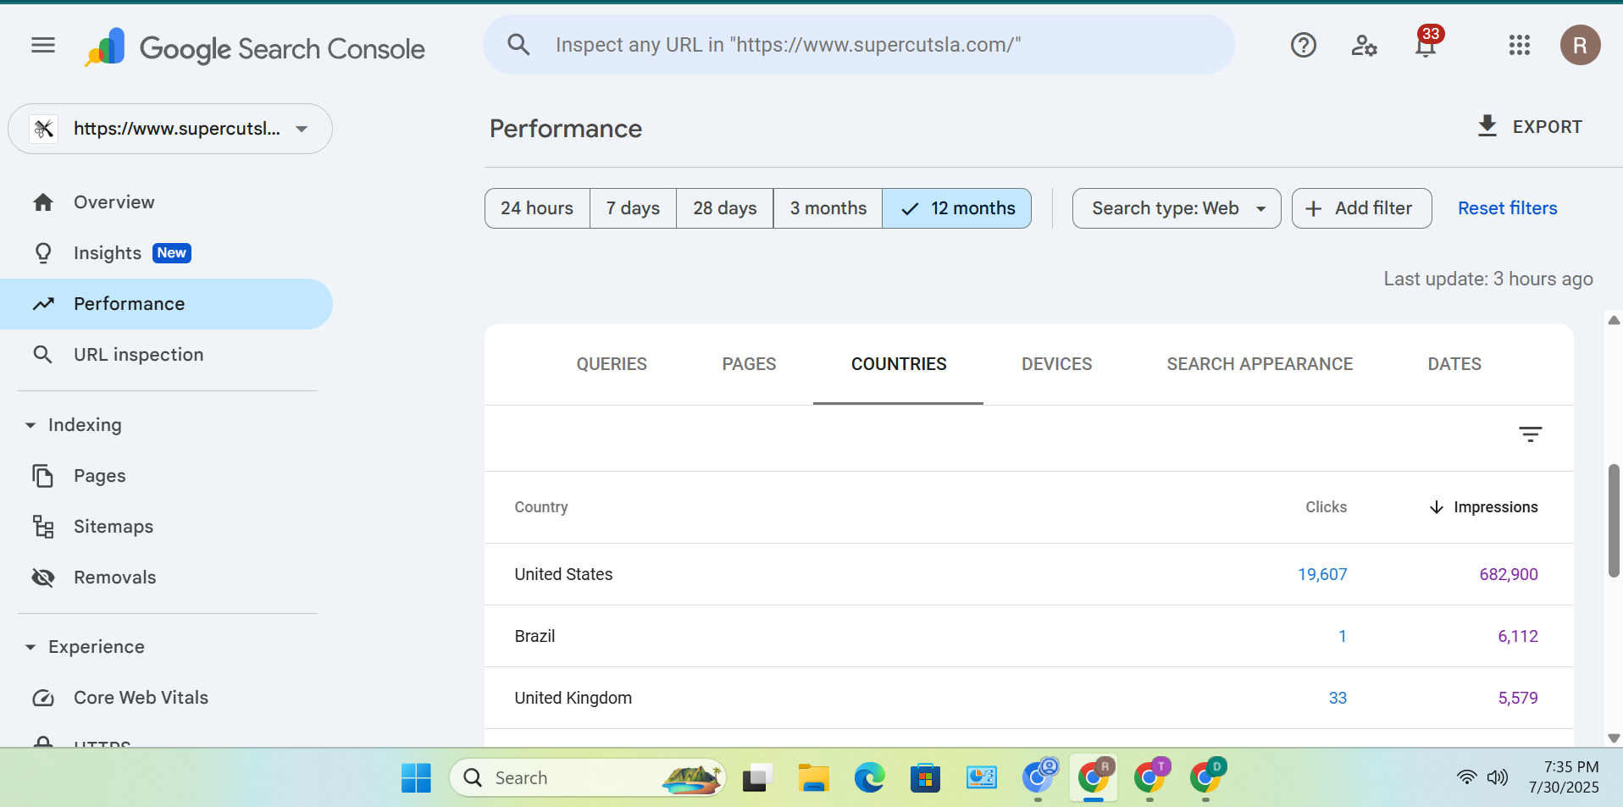This screenshot has width=1623, height=807.
Task: Click the Overview home icon
Action: 43,202
